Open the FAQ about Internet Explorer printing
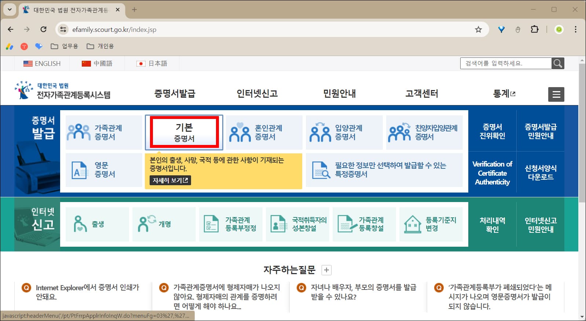 (88, 292)
